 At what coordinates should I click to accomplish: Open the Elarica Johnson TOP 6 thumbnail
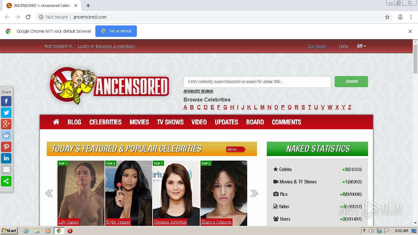coord(224,193)
